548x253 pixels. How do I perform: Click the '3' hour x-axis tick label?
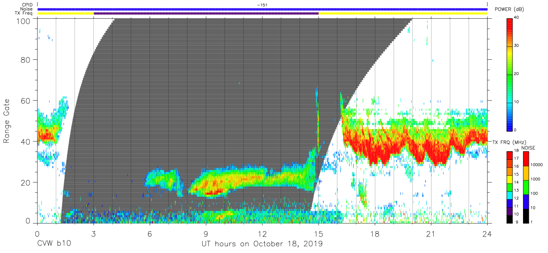pyautogui.click(x=93, y=234)
